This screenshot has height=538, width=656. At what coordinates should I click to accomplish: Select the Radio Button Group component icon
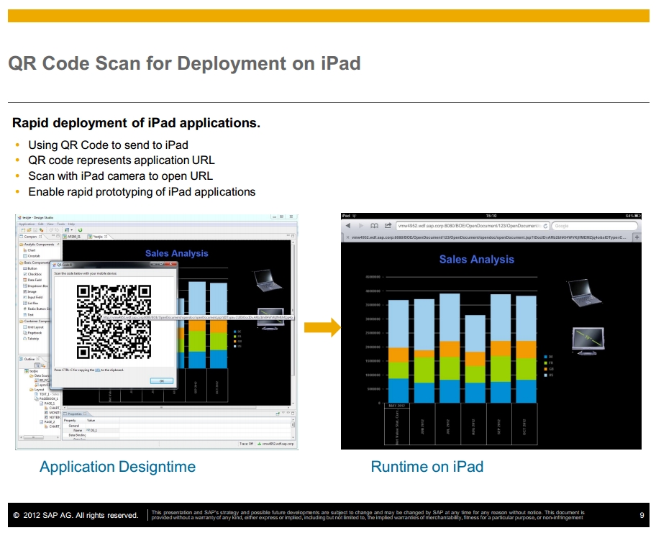(x=25, y=309)
